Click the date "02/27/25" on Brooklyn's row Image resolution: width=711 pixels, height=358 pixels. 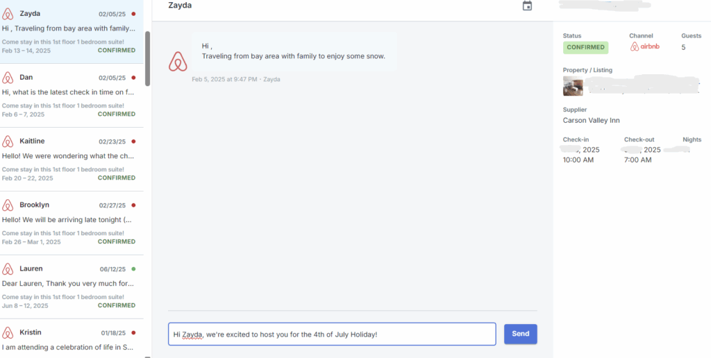coord(112,205)
